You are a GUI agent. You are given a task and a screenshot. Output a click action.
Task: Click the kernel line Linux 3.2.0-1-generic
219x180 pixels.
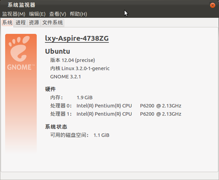[x=80, y=68]
